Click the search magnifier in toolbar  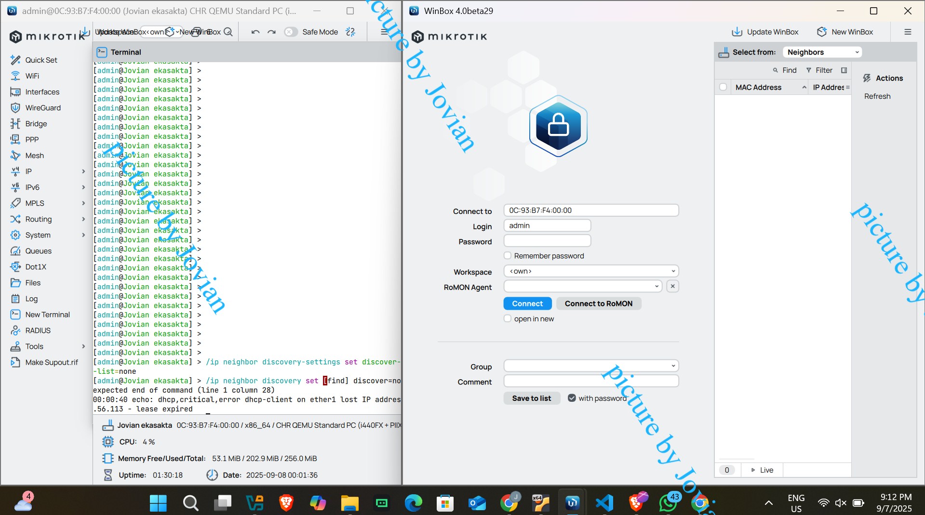228,32
